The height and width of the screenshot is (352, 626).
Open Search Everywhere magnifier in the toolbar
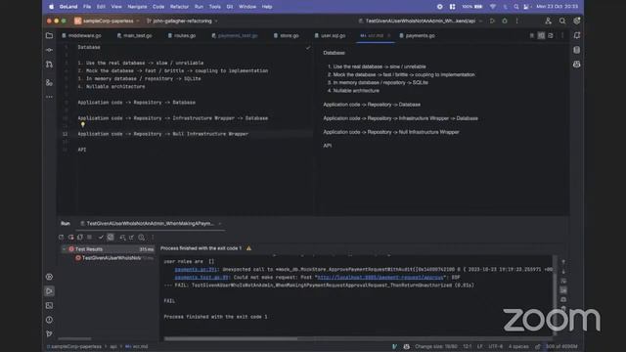tap(562, 21)
